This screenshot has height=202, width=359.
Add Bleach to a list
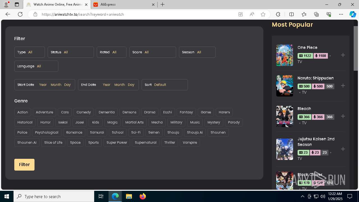pyautogui.click(x=343, y=116)
